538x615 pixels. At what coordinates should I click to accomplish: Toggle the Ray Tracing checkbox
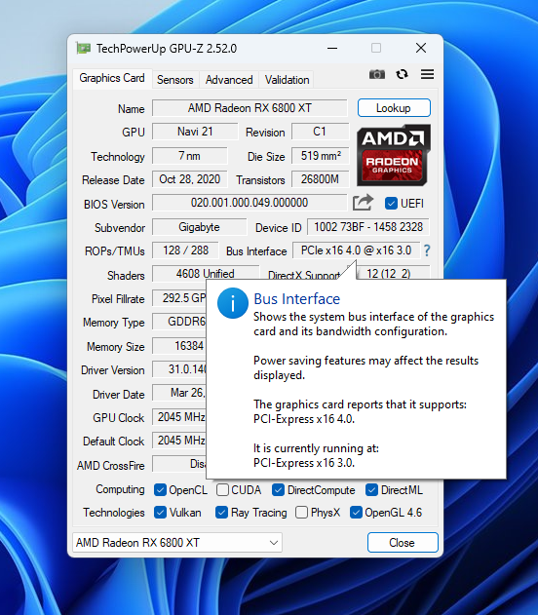(221, 513)
